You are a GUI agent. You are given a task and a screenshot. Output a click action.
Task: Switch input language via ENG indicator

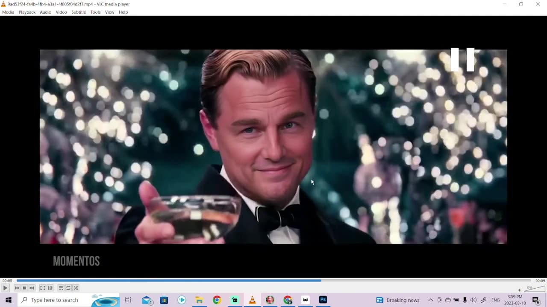[x=495, y=300]
